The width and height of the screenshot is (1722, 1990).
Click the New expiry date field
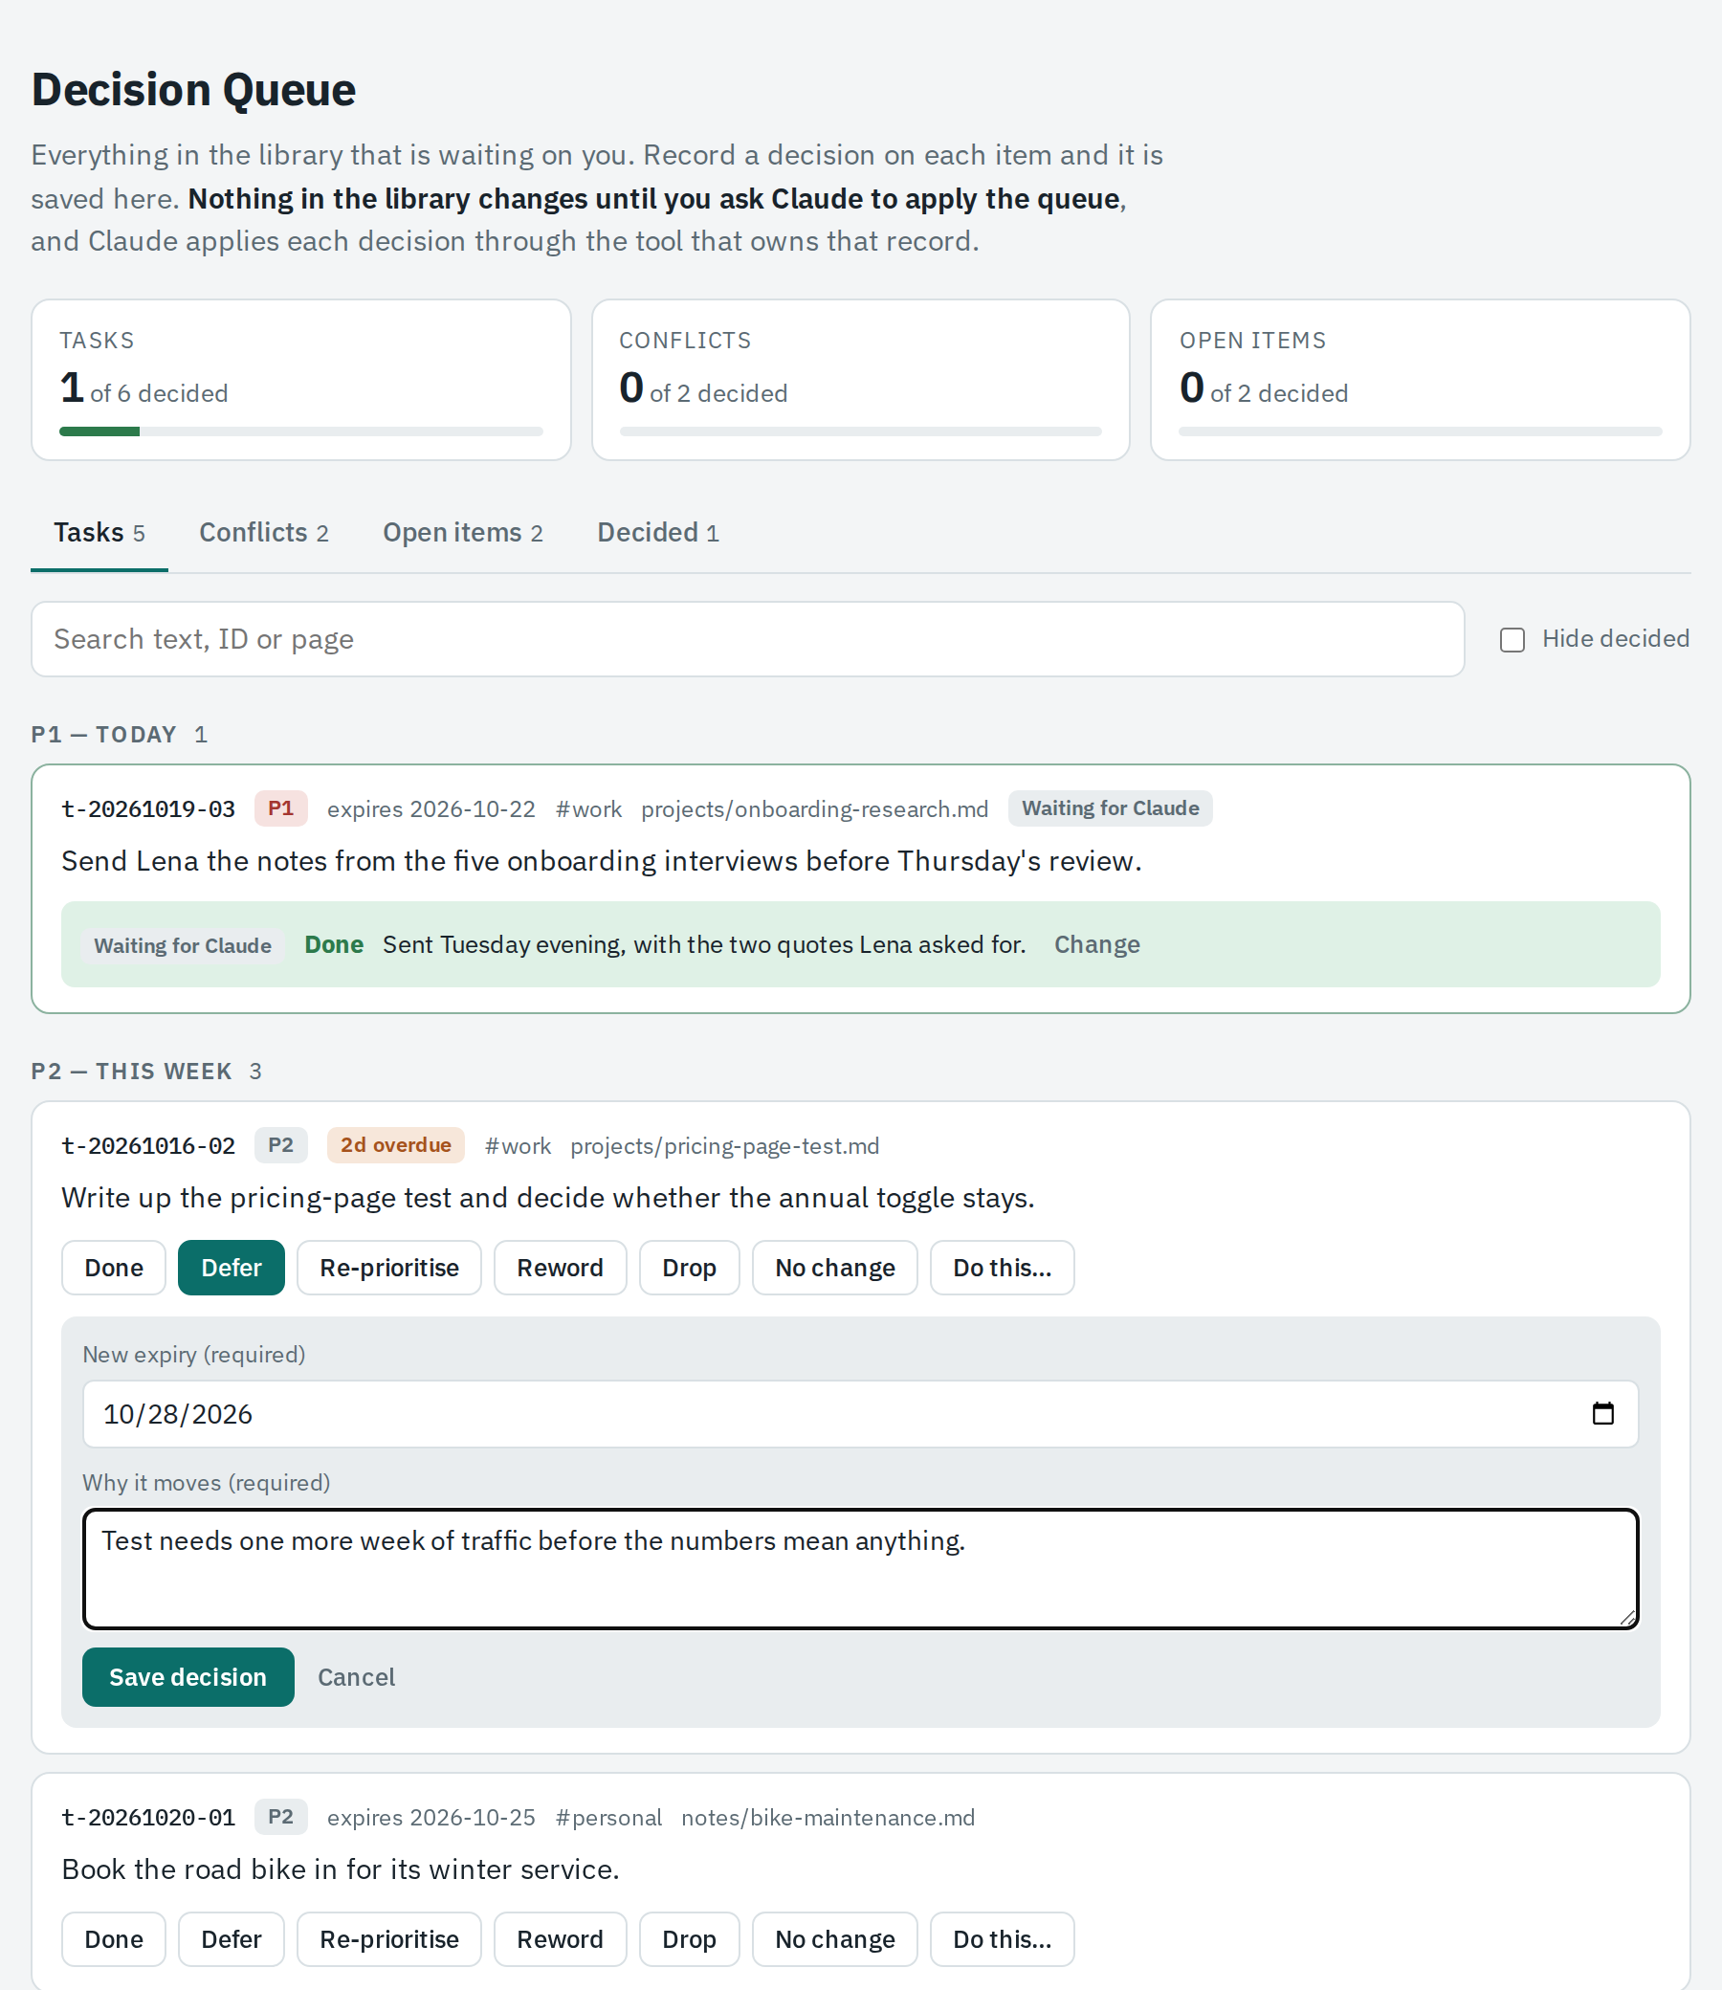tap(860, 1413)
